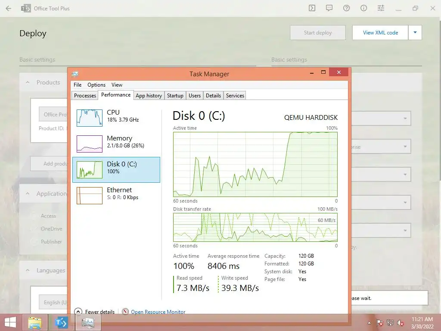Open the Action Center flag icon
441x331 pixels.
pos(379,323)
